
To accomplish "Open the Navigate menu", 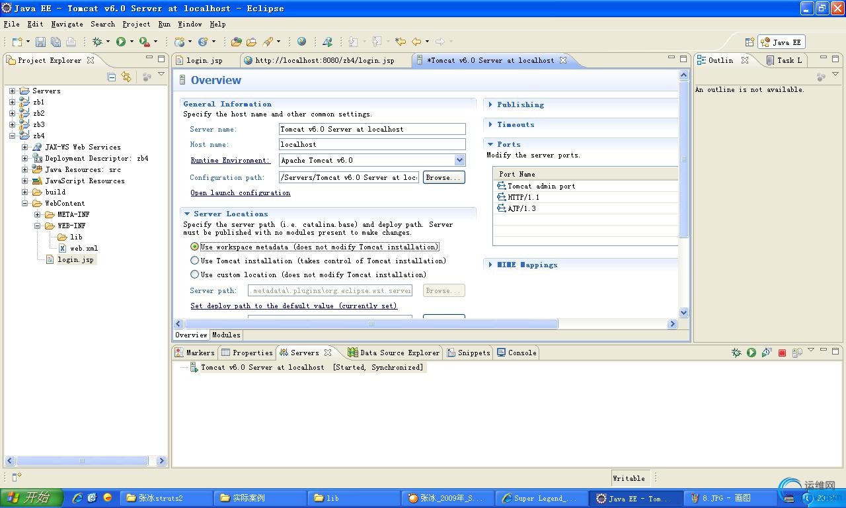I will tap(67, 24).
